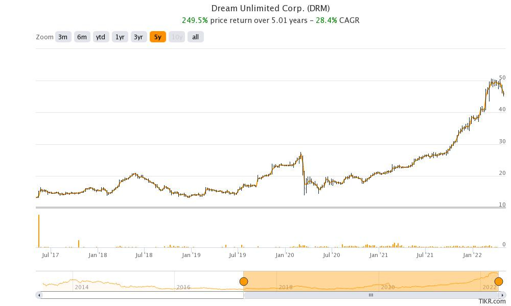This screenshot has width=511, height=306.
Task: Choose the ytd zoom range
Action: pyautogui.click(x=101, y=37)
